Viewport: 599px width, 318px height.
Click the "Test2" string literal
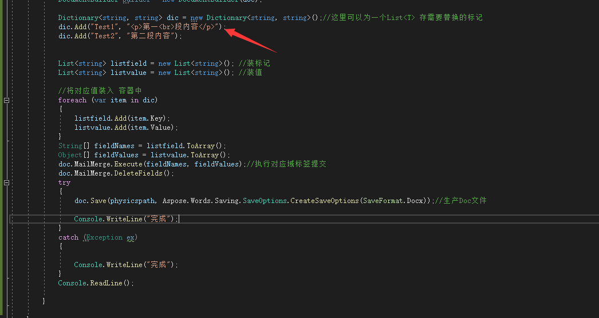point(106,36)
